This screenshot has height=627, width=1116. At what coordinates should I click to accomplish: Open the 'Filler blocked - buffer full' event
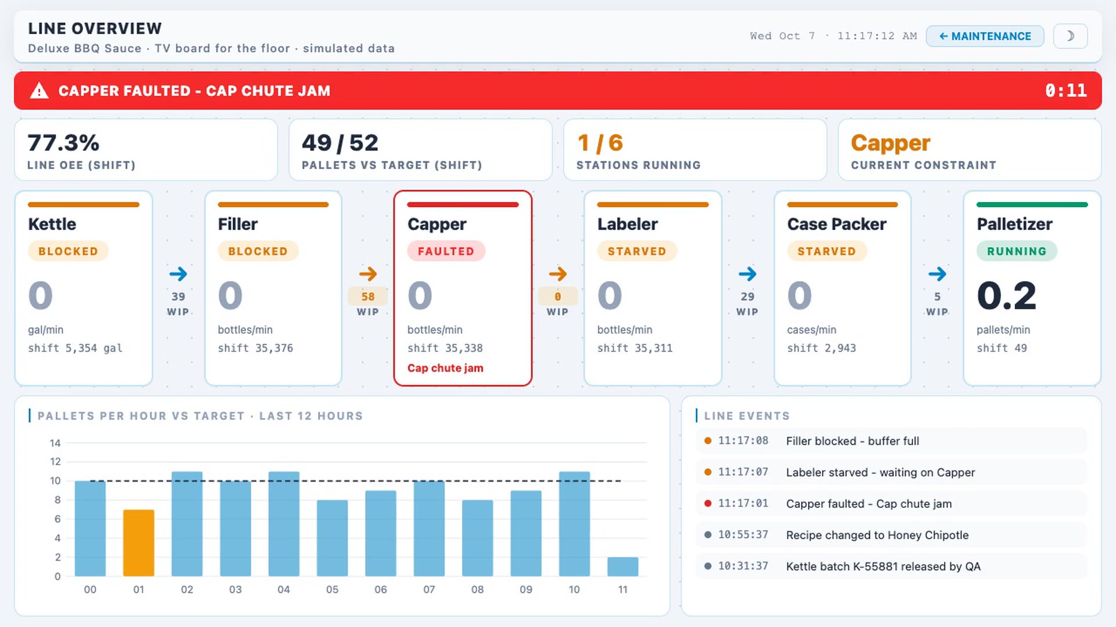[891, 441]
